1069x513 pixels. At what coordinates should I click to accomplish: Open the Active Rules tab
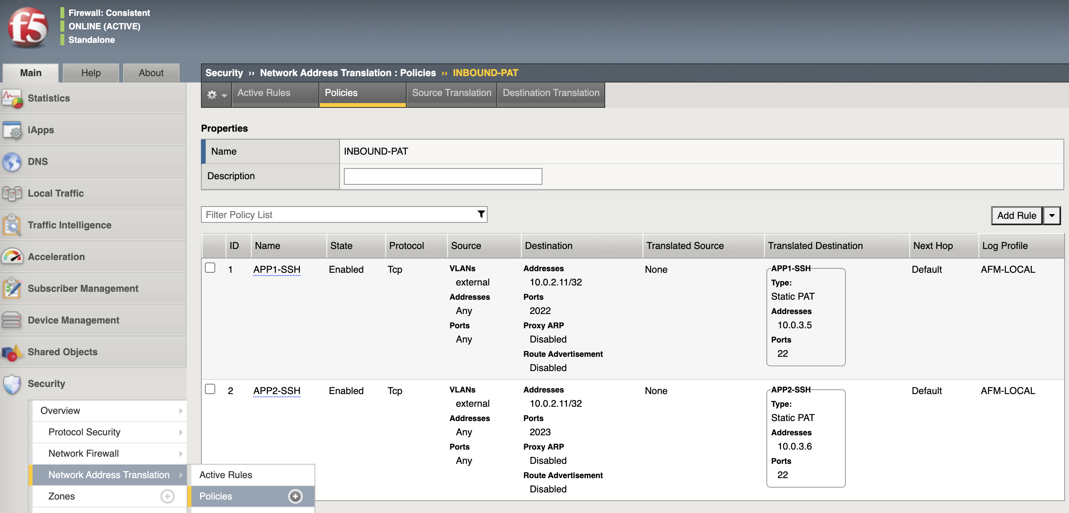click(276, 94)
